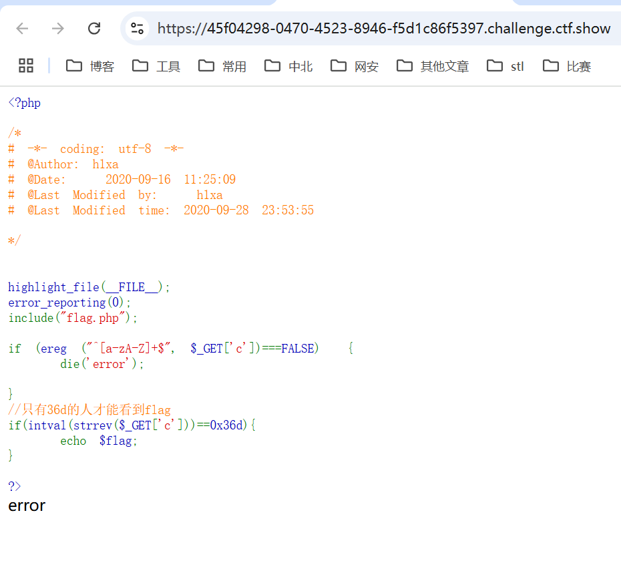Image resolution: width=621 pixels, height=571 pixels.
Task: Open the 比赛 bookmark folder
Action: (567, 66)
